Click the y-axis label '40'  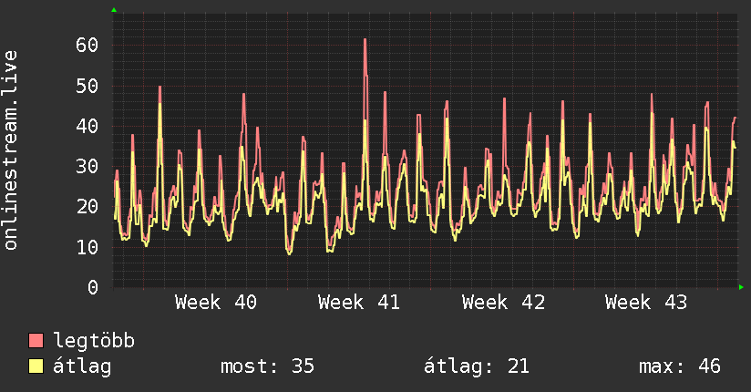click(x=87, y=127)
